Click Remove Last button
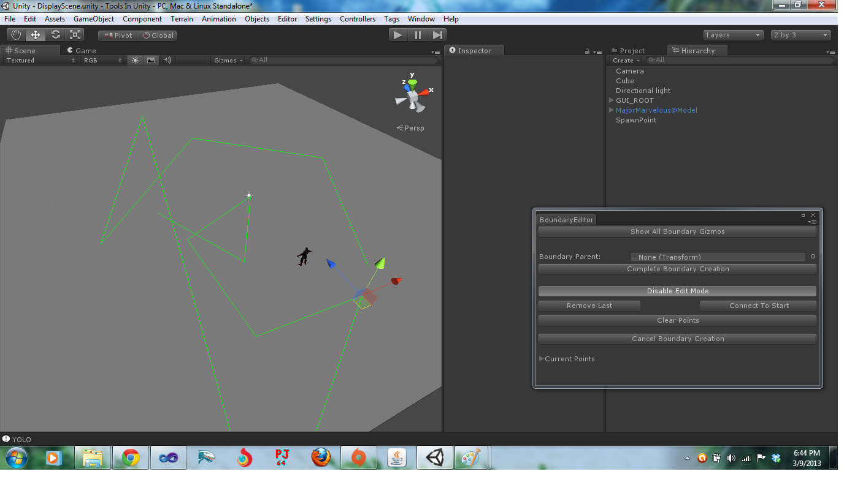Viewport: 844px width, 485px height. [589, 306]
